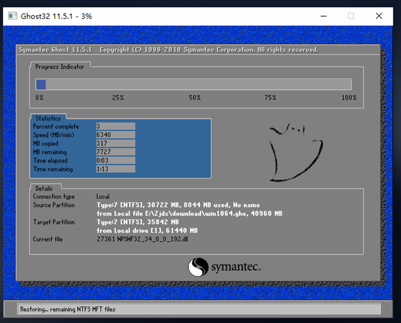Image resolution: width=401 pixels, height=323 pixels.
Task: Click the Symantec copyright header line
Action: tap(169, 50)
